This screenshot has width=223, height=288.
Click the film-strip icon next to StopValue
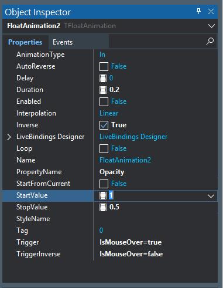click(x=103, y=207)
